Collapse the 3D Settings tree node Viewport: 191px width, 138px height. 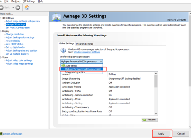pyautogui.click(x=1, y=18)
